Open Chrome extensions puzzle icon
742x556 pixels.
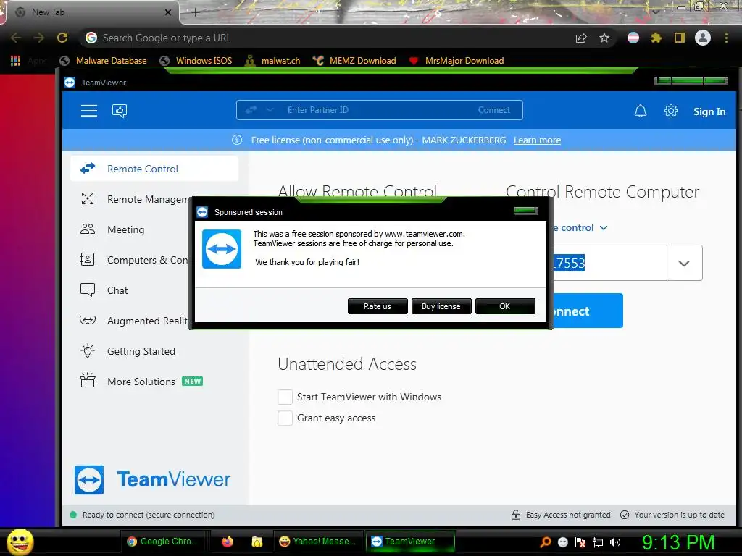click(656, 38)
